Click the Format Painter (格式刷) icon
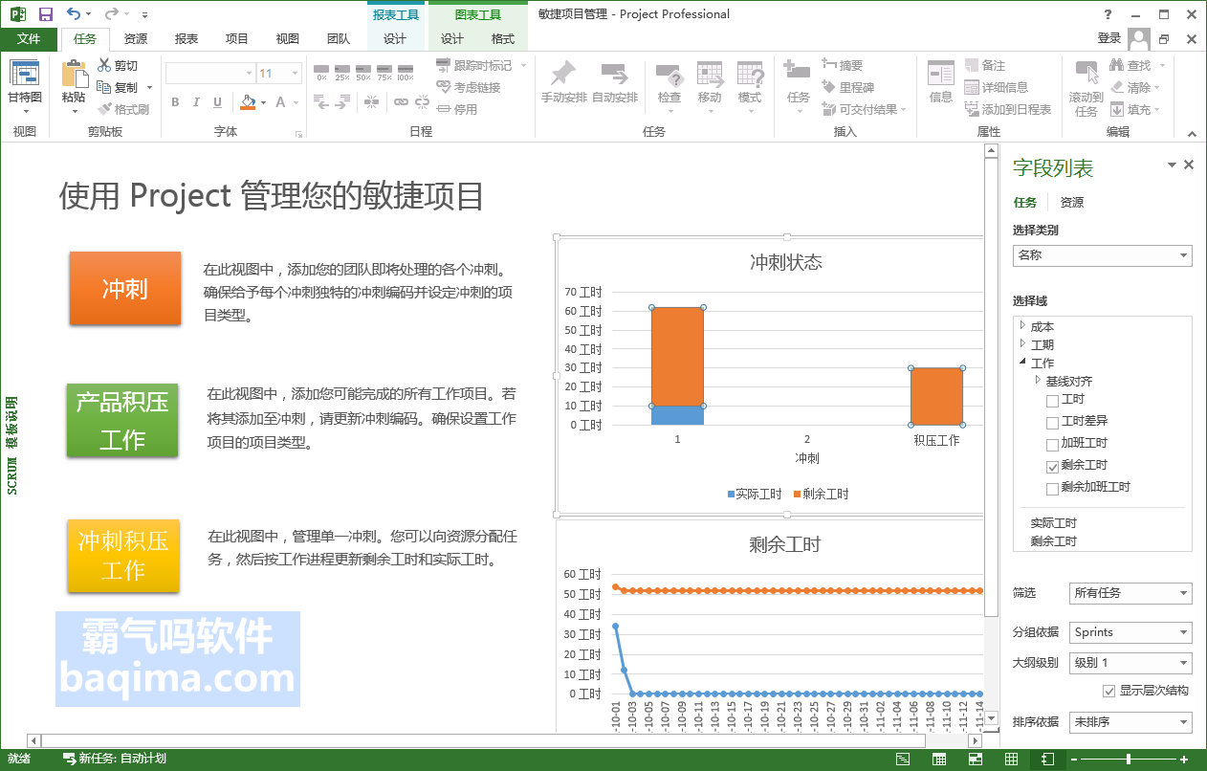This screenshot has height=771, width=1207. point(105,109)
